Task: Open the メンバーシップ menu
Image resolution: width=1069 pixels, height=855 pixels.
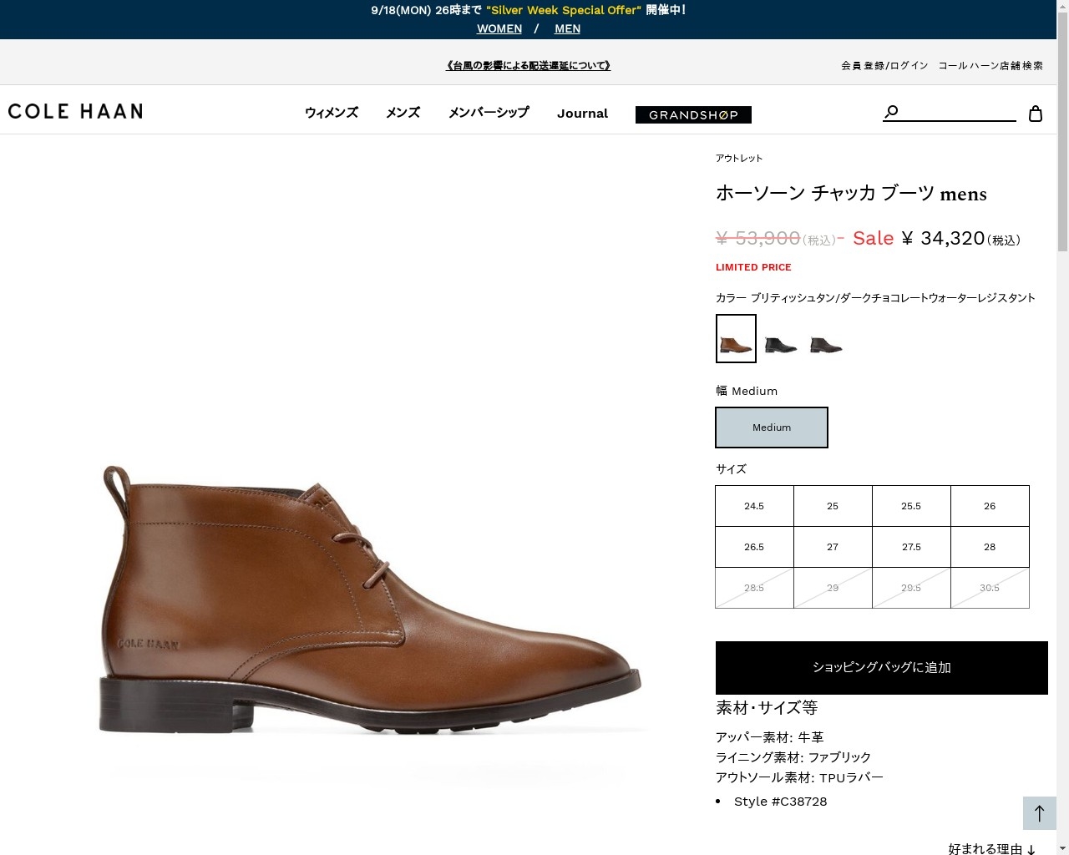Action: tap(489, 113)
